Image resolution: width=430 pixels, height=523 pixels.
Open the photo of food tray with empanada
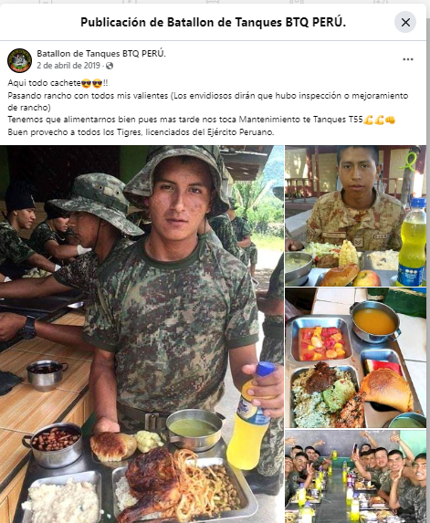(356, 358)
